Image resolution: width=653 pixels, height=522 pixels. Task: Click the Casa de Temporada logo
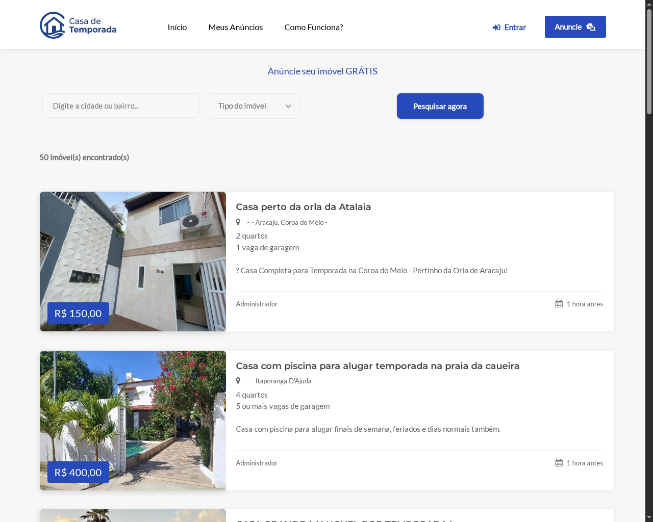click(78, 25)
